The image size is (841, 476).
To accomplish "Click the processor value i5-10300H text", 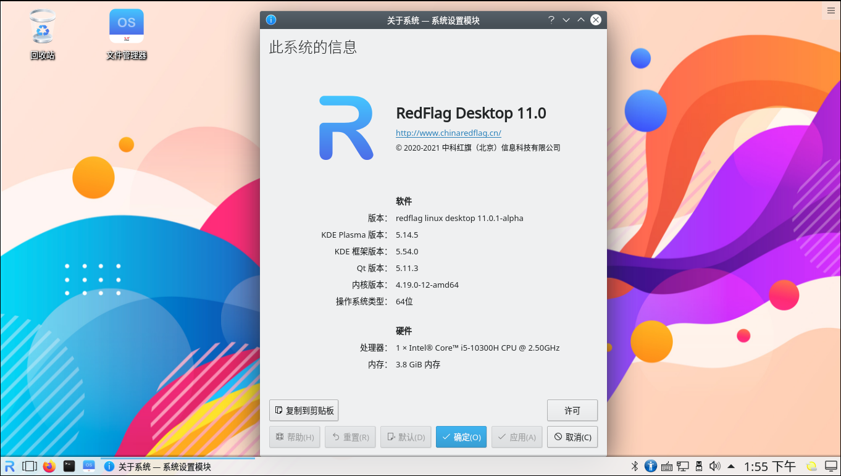I will [x=478, y=348].
